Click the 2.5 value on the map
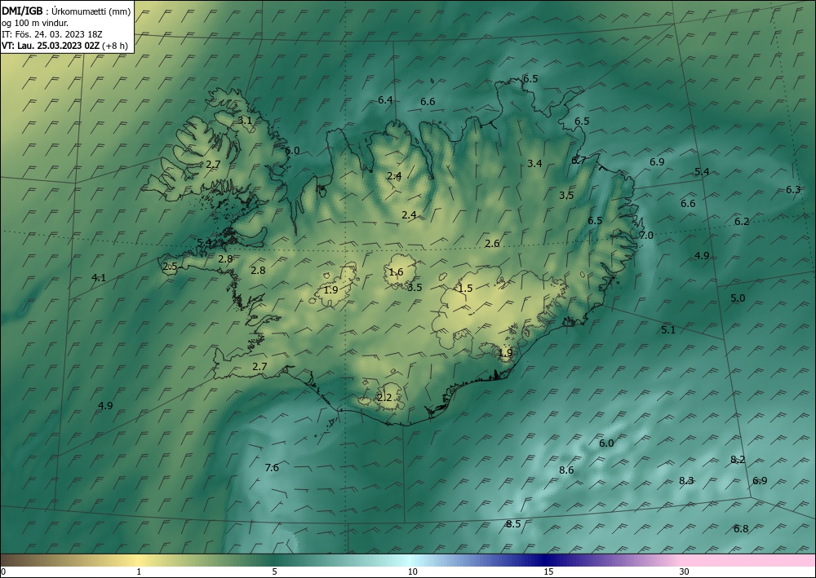The height and width of the screenshot is (578, 816). pyautogui.click(x=171, y=267)
